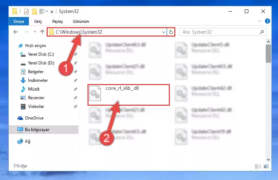The width and height of the screenshot is (278, 180).
Task: Open the Customize Quick Access Toolbar arrow
Action: (x=52, y=12)
